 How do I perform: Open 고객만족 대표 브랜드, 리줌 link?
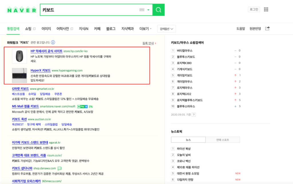pyautogui.click(x=29, y=155)
